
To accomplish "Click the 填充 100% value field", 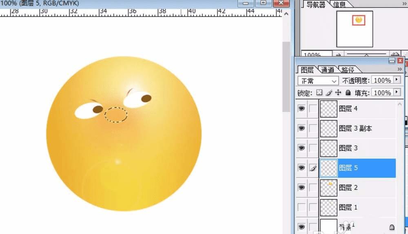I will [x=383, y=93].
